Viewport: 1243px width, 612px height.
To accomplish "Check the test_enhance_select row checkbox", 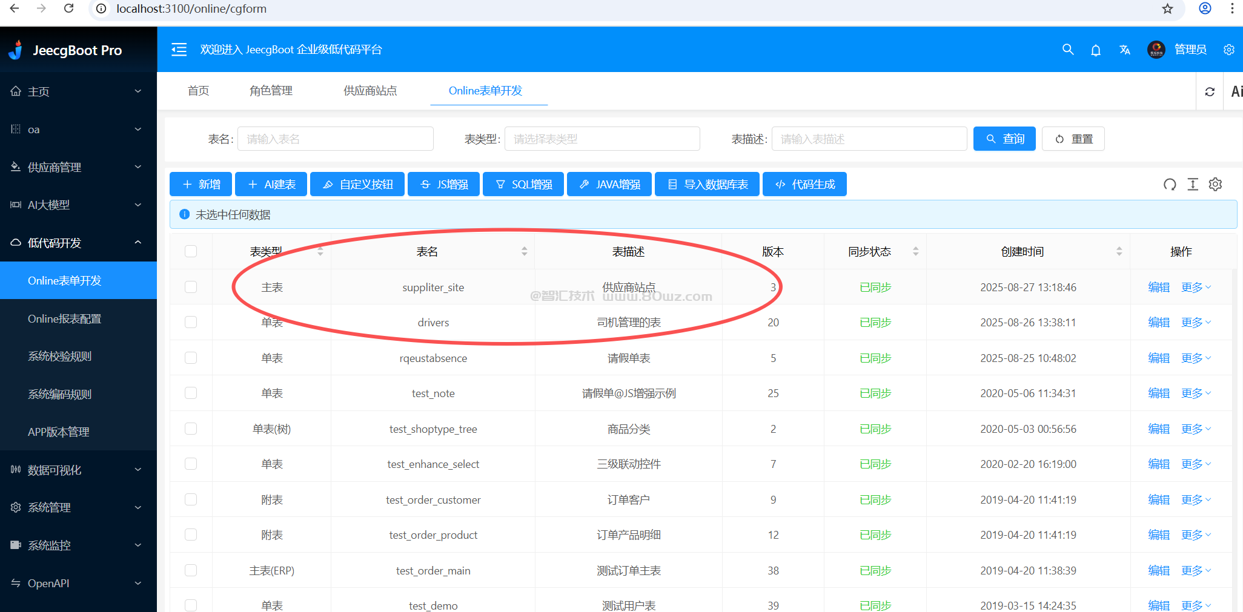I will click(x=191, y=464).
